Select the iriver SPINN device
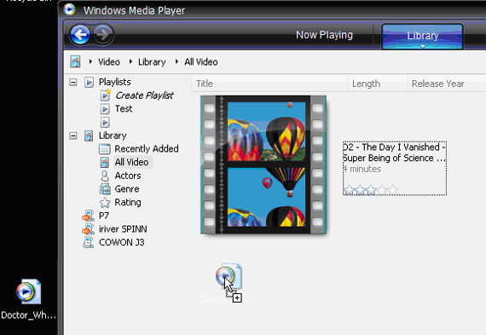 coord(123,229)
